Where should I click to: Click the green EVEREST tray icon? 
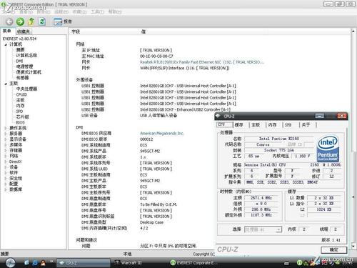[299, 263]
